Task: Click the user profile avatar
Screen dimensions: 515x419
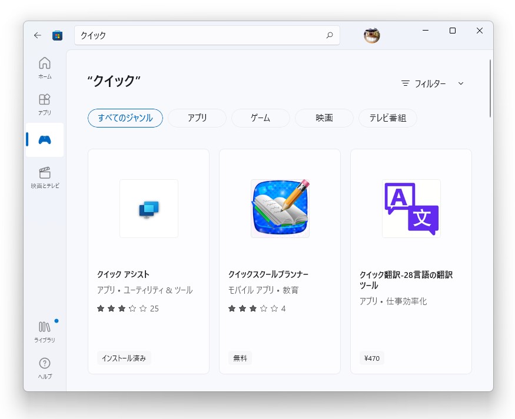Action: pos(371,35)
